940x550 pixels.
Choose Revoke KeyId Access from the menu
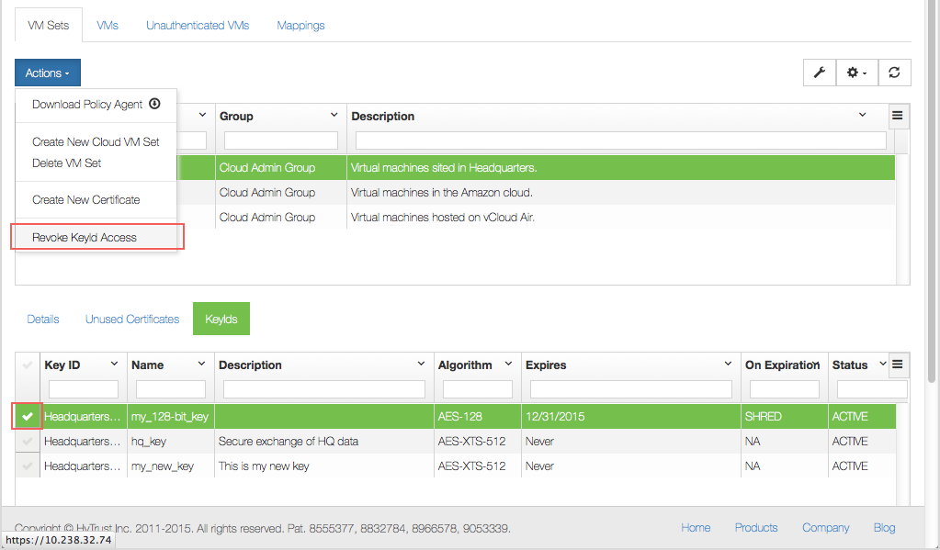pyautogui.click(x=83, y=236)
